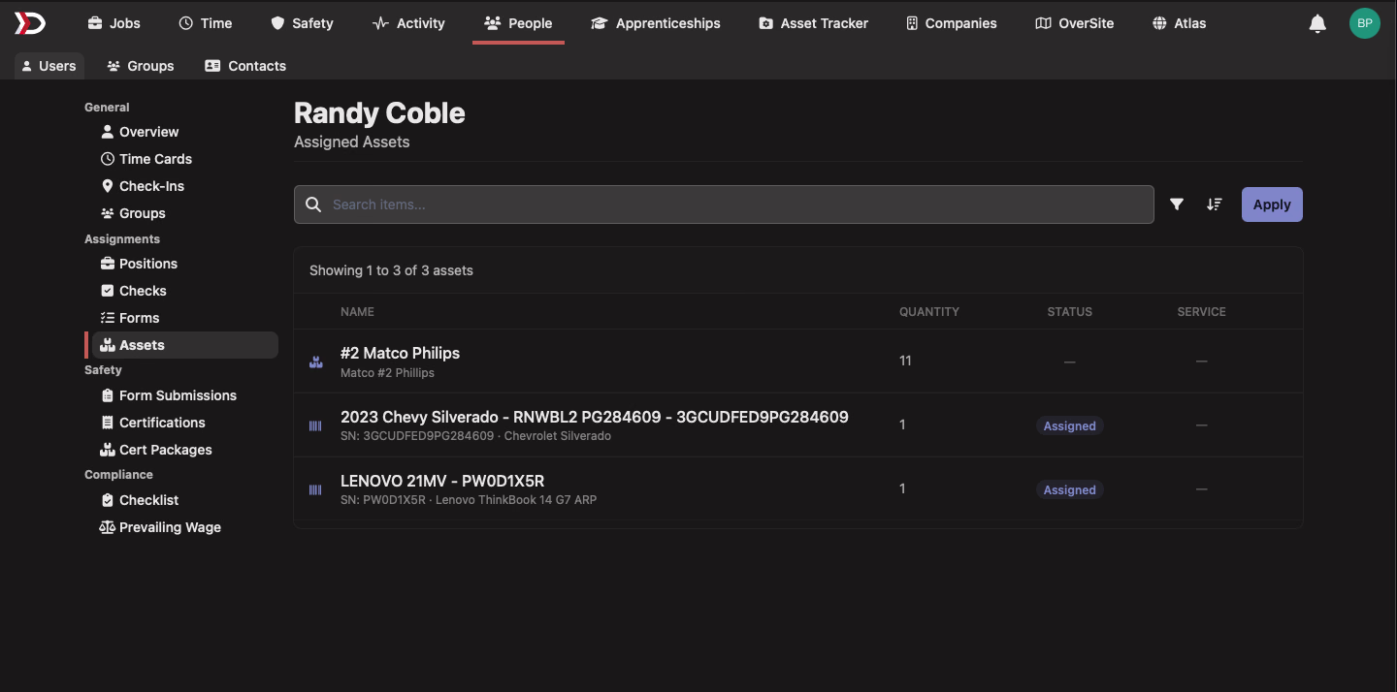Open Checks in the sidebar

[143, 291]
